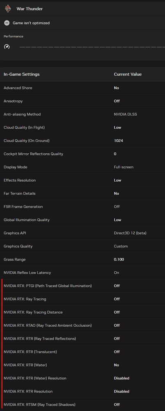
Task: Select the Anisotropy setting row
Action: pos(83,101)
